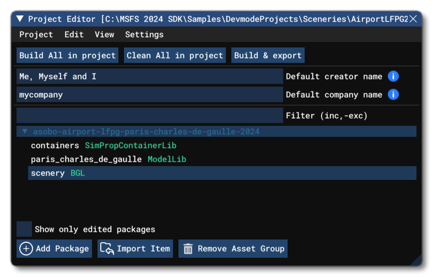
Task: Click the Add Package button
Action: coord(54,248)
